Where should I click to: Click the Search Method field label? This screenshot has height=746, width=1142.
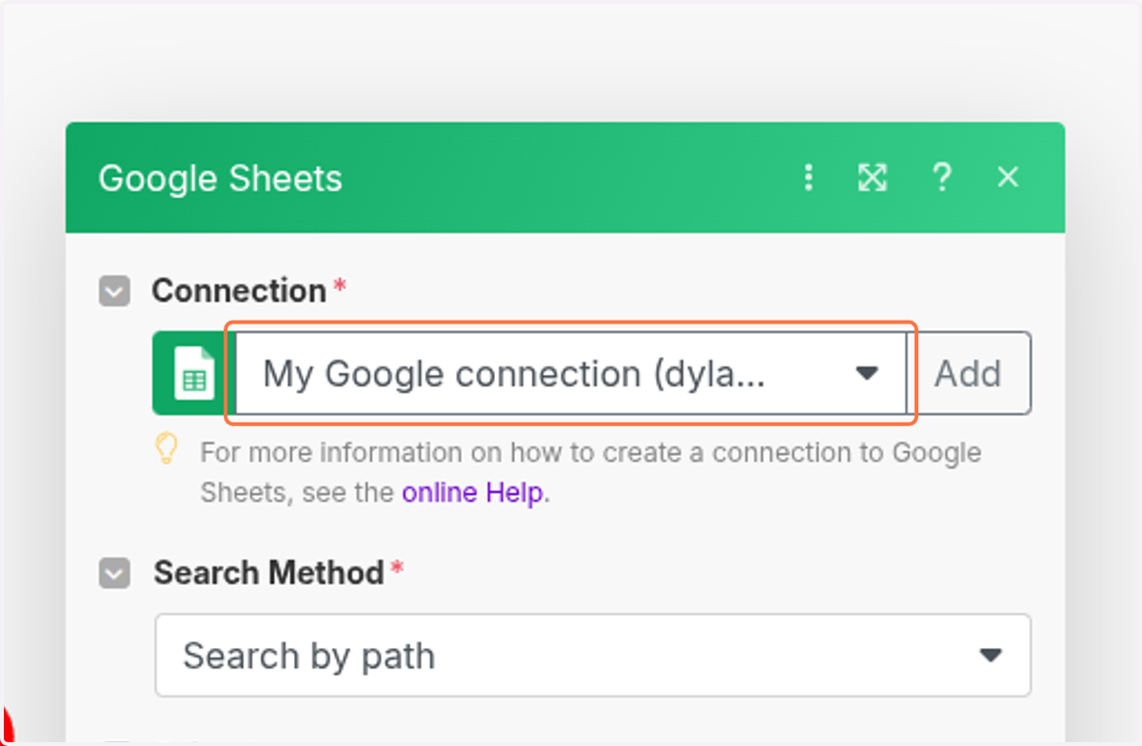pos(269,573)
